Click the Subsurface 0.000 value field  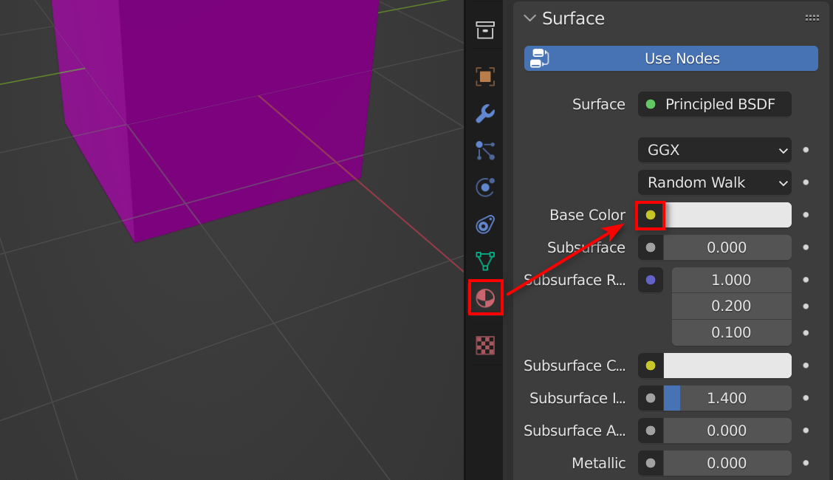(727, 247)
